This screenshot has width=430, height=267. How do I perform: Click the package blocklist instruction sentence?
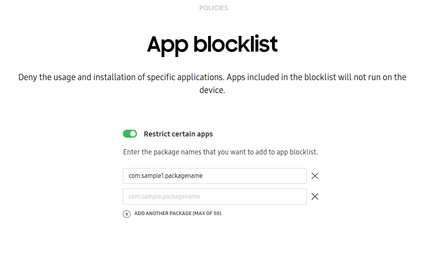pos(220,152)
